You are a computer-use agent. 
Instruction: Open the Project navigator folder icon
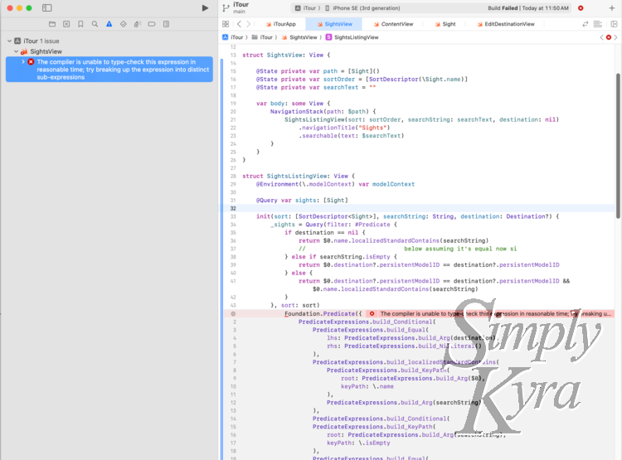(x=52, y=24)
